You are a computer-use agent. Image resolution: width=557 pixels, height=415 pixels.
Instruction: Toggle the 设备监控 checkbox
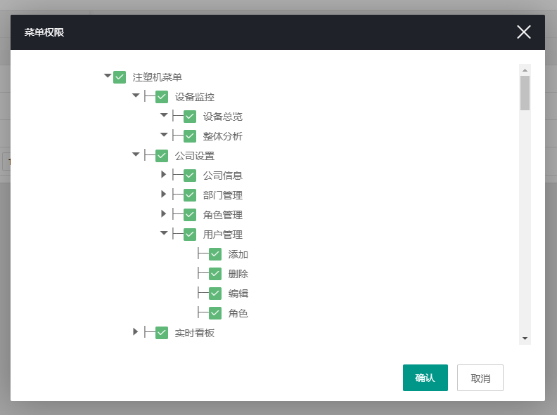pyautogui.click(x=162, y=97)
